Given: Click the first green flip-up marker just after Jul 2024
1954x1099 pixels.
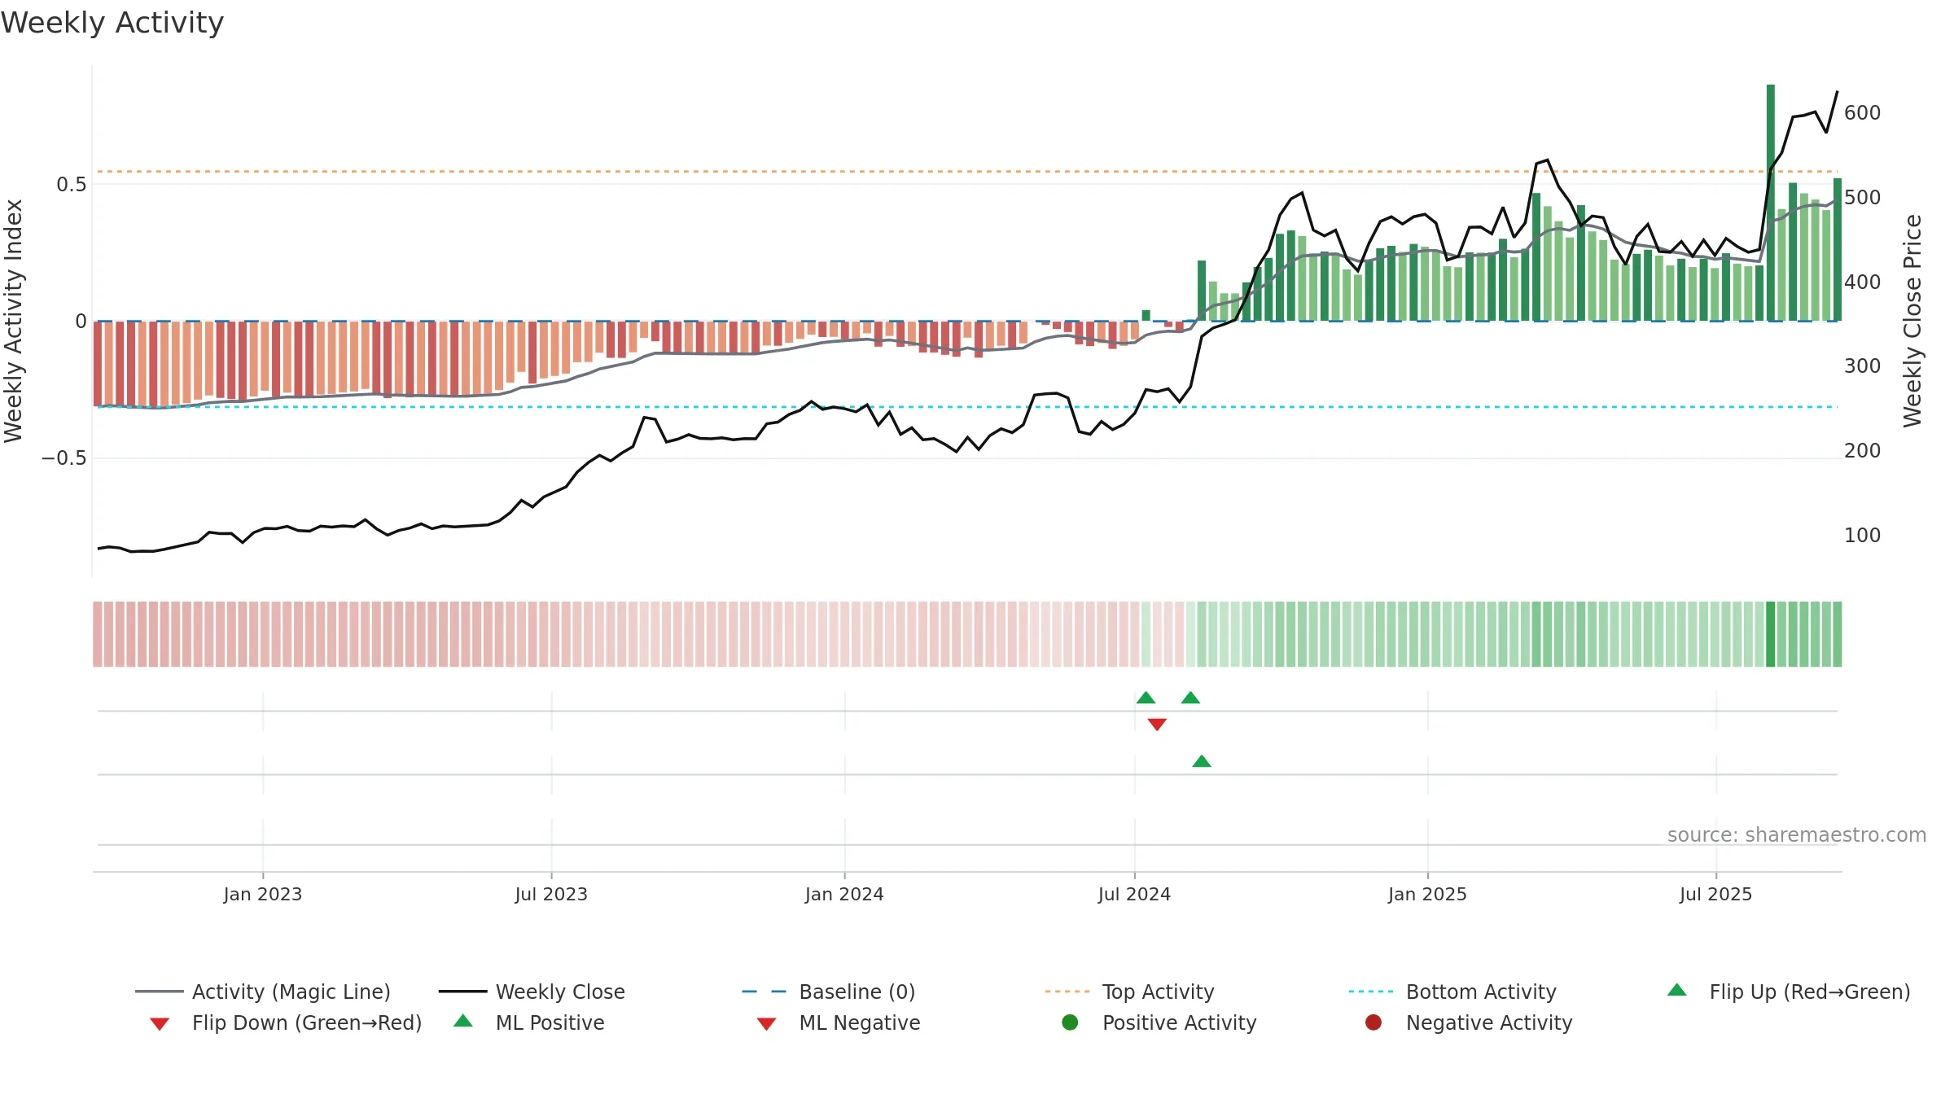Looking at the screenshot, I should click(1146, 698).
